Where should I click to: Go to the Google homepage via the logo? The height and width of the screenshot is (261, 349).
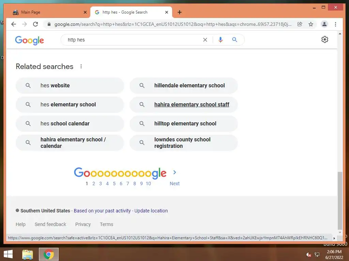29,40
